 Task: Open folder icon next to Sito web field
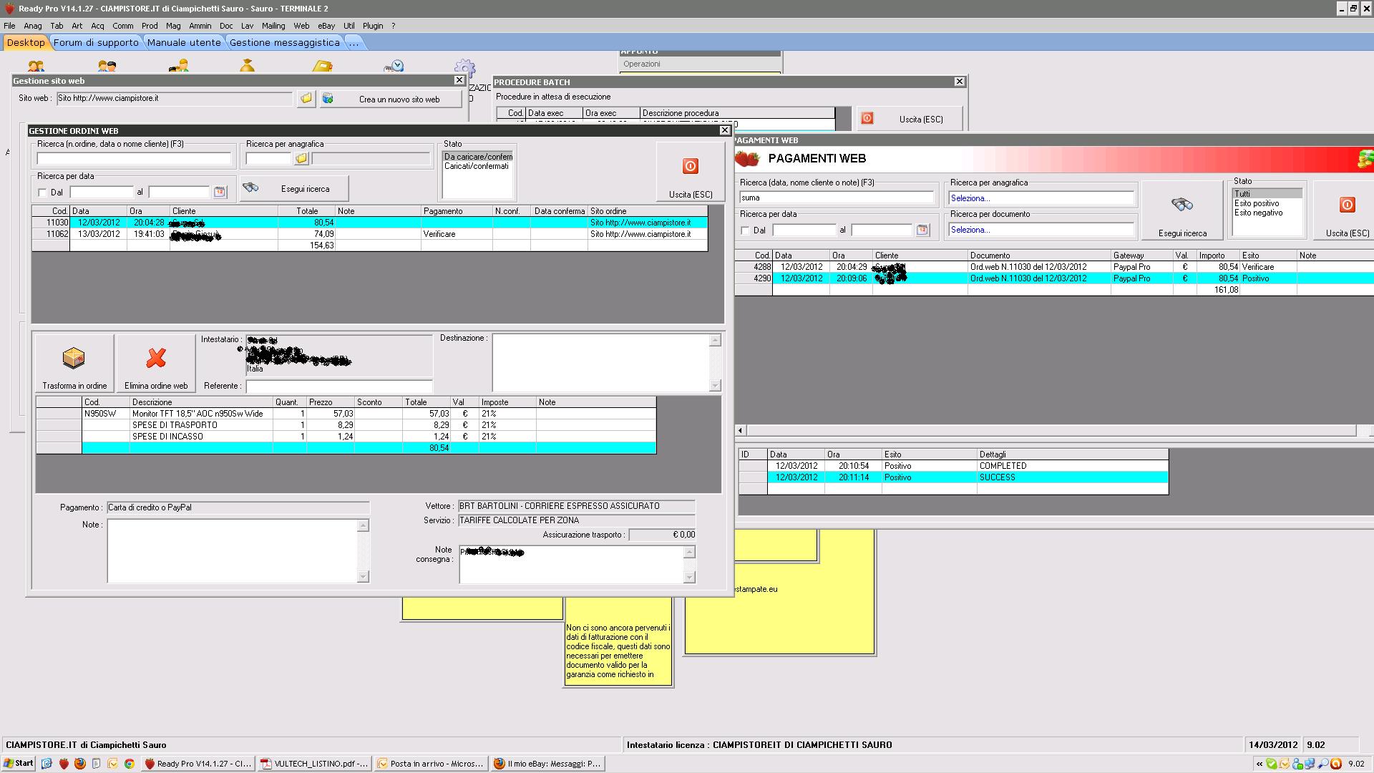[x=306, y=99]
